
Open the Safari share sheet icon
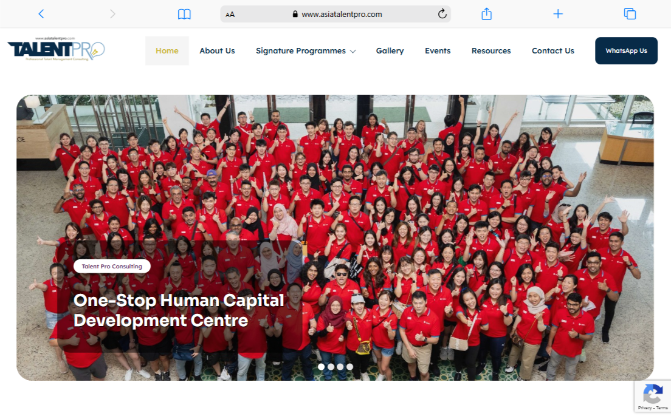pyautogui.click(x=486, y=14)
